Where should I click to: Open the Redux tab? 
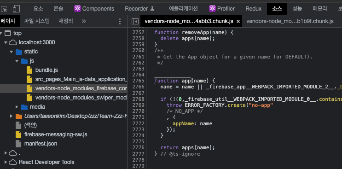pyautogui.click(x=254, y=9)
